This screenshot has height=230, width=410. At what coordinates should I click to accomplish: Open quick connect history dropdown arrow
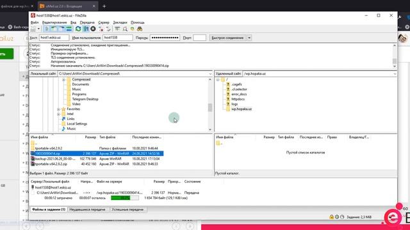249,38
